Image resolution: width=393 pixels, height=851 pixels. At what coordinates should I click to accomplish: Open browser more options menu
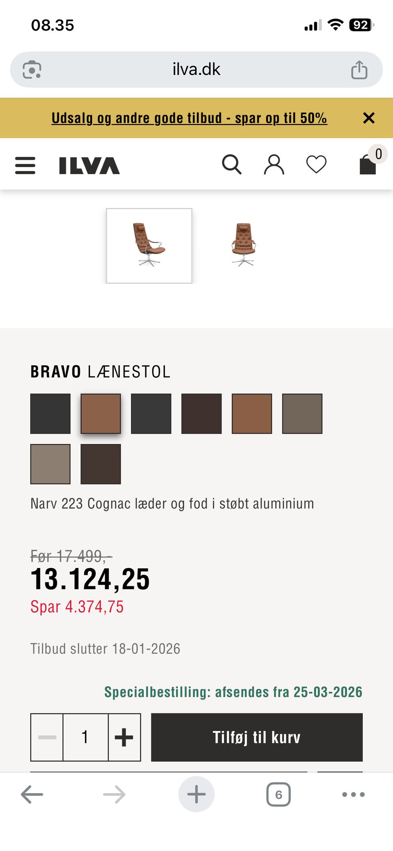point(353,794)
